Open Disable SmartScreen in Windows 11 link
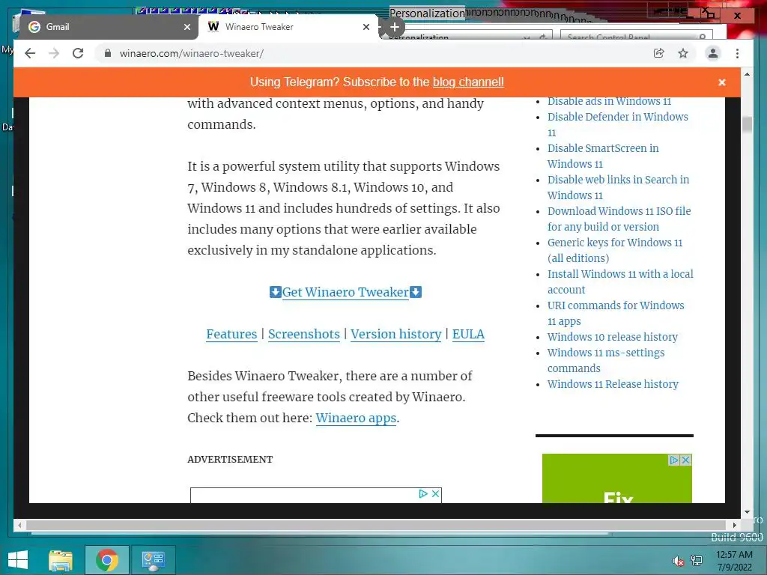This screenshot has width=767, height=575. click(603, 156)
